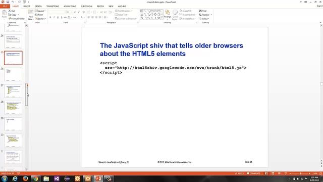Collapse the ribbon with the chevron

click(320, 22)
